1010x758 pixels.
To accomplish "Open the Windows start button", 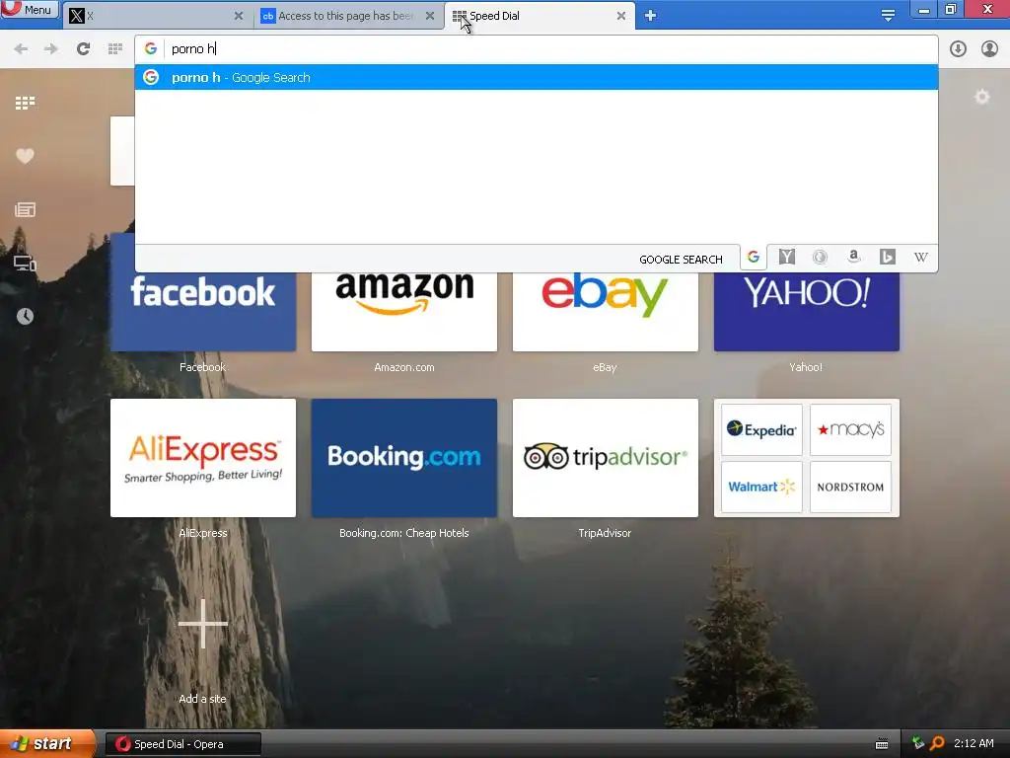I will [x=47, y=744].
